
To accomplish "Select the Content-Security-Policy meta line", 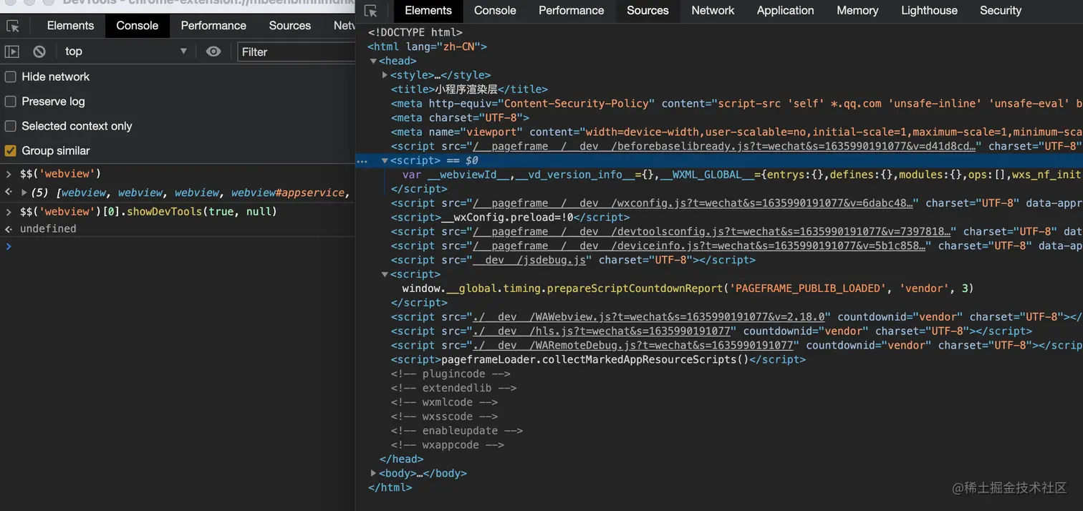I will point(736,104).
